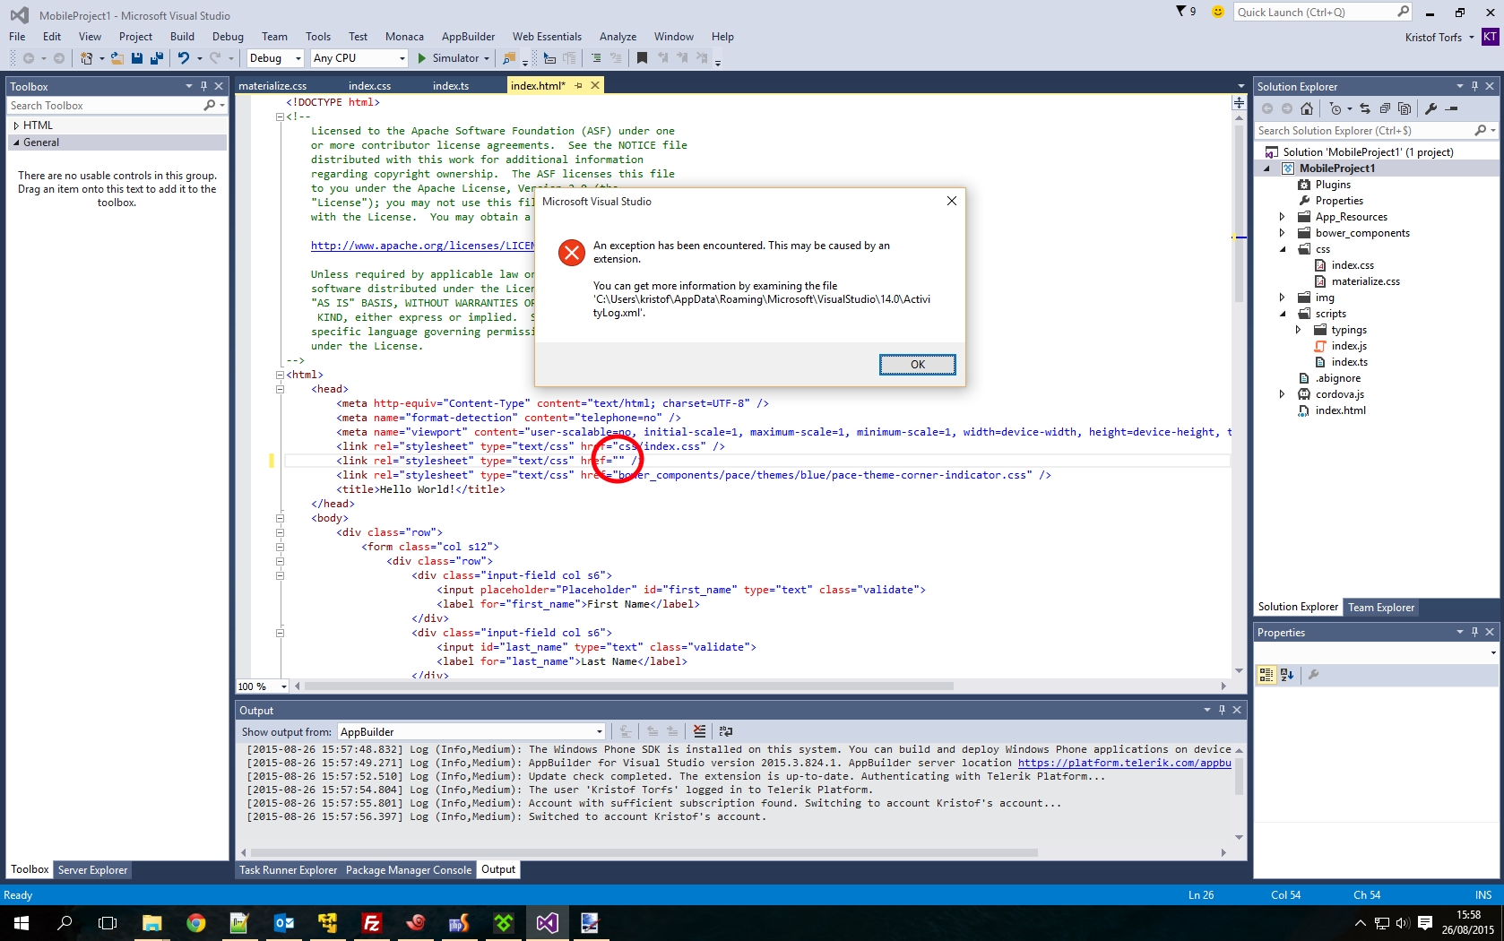Click the Save All toolbar icon
Viewport: 1504px width, 941px height.
pyautogui.click(x=156, y=58)
